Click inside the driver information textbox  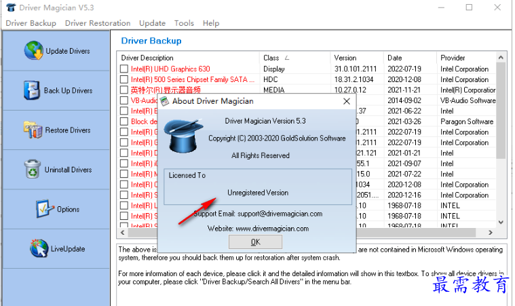tap(311, 275)
